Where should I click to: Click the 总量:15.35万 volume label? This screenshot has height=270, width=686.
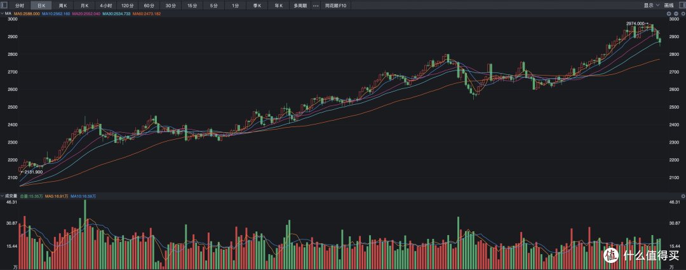pyautogui.click(x=32, y=196)
